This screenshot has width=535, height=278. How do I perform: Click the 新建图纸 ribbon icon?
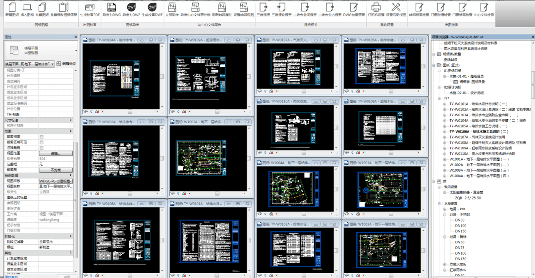pyautogui.click(x=12, y=9)
